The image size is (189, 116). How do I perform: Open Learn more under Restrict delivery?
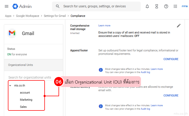(x=157, y=105)
